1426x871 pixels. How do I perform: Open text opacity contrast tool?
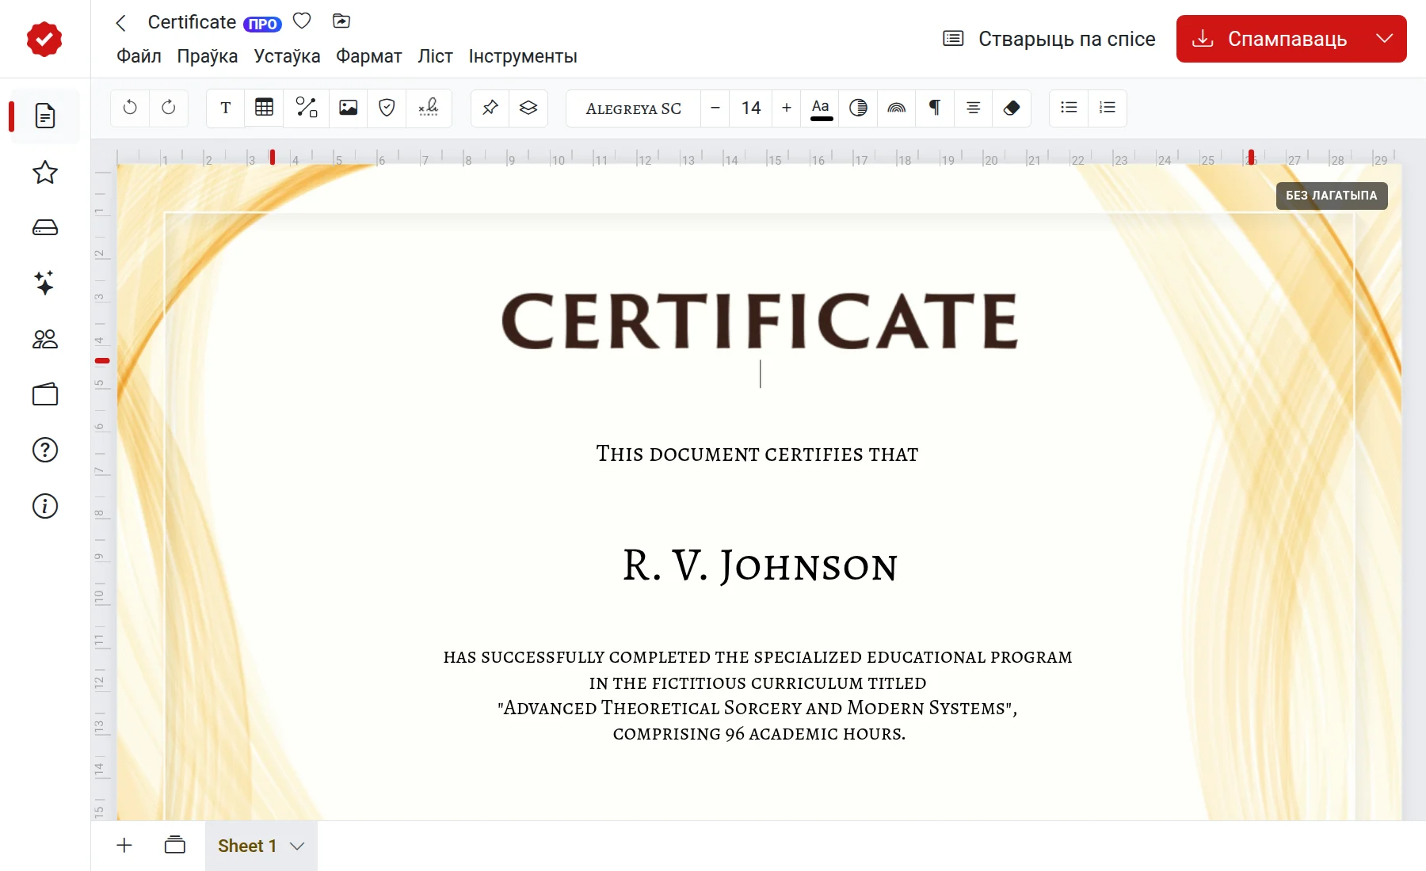[x=858, y=108]
